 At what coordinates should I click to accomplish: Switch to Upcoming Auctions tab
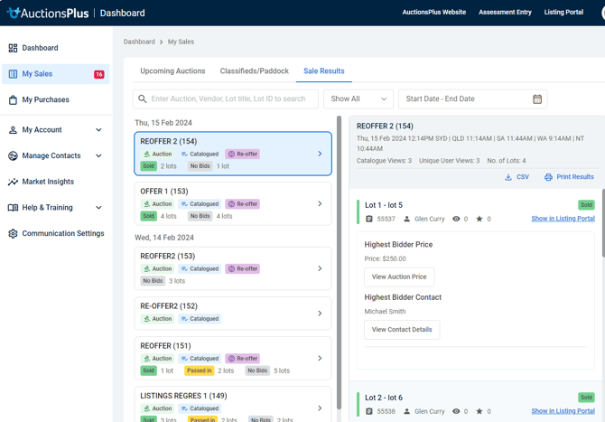click(172, 70)
